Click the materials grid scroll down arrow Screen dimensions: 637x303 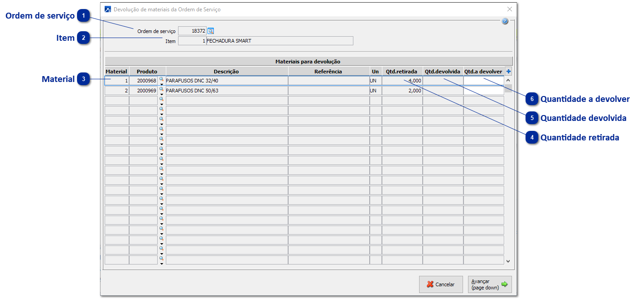[x=508, y=261]
